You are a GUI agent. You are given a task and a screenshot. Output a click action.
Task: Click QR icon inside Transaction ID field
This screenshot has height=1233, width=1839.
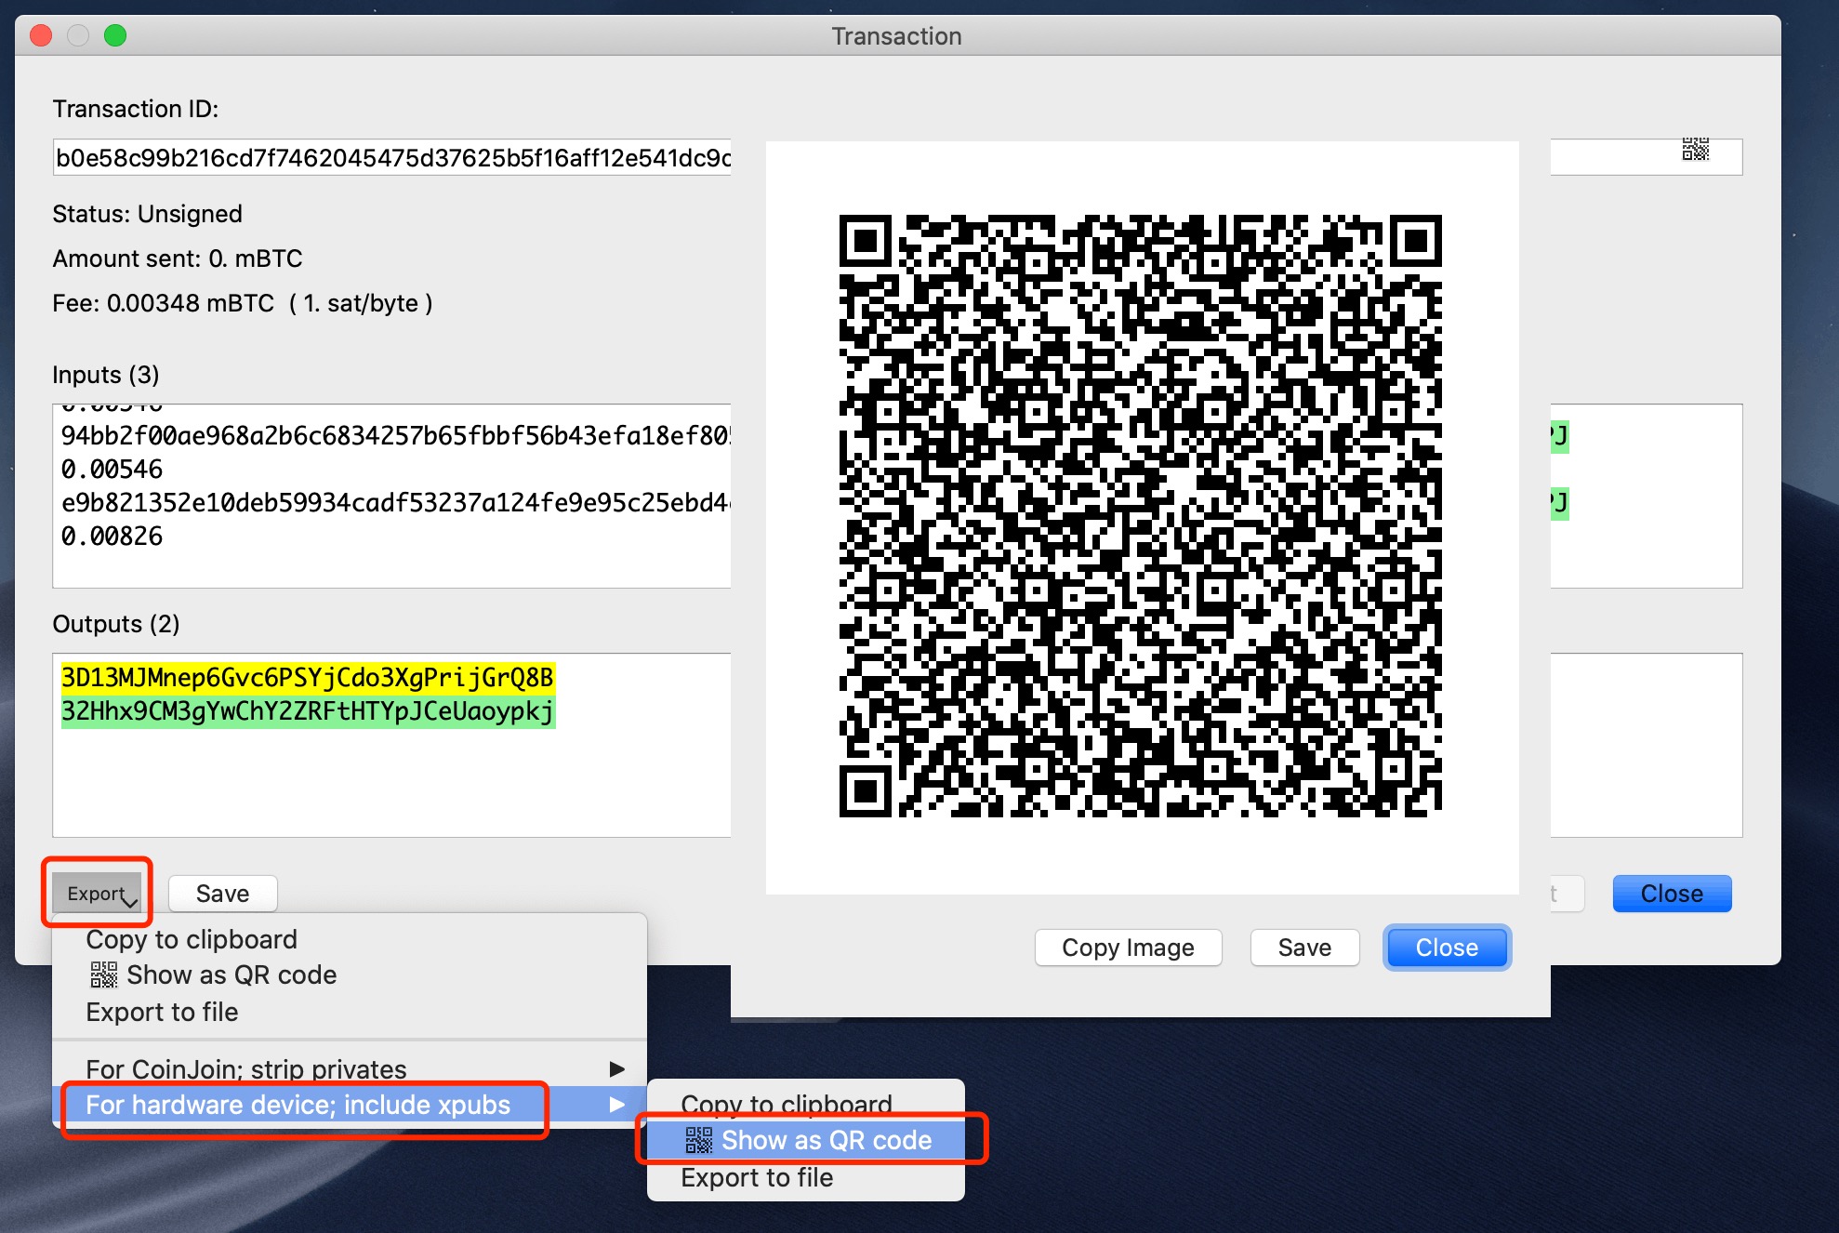tap(1698, 149)
